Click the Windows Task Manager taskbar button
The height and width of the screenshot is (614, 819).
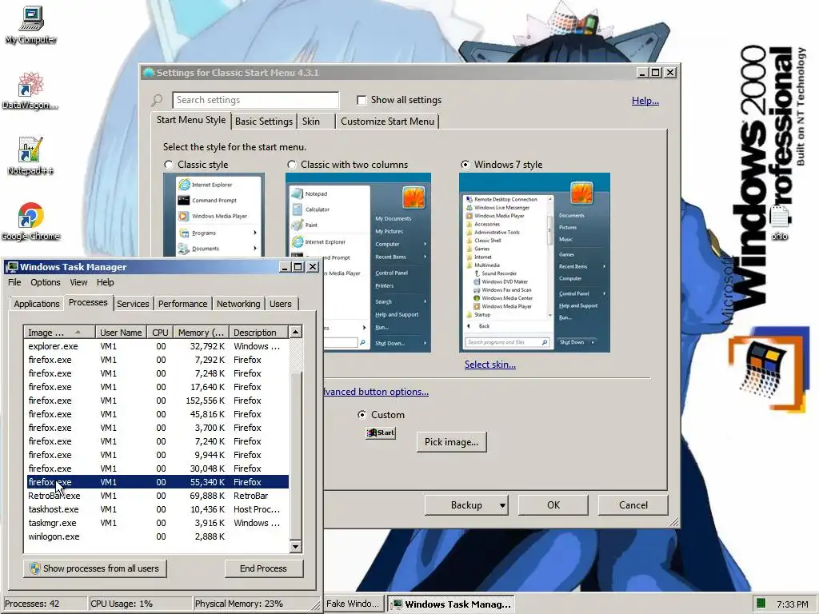pos(452,604)
